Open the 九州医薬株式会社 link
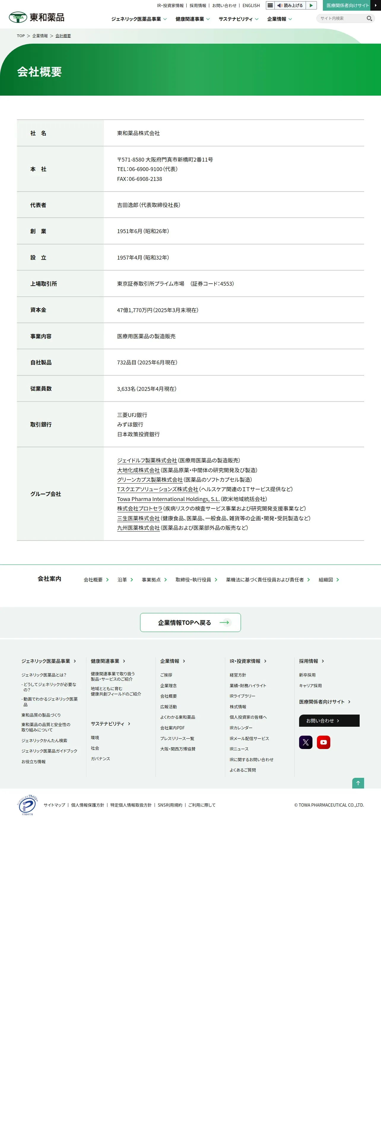Image resolution: width=381 pixels, height=1144 pixels. pyautogui.click(x=138, y=528)
